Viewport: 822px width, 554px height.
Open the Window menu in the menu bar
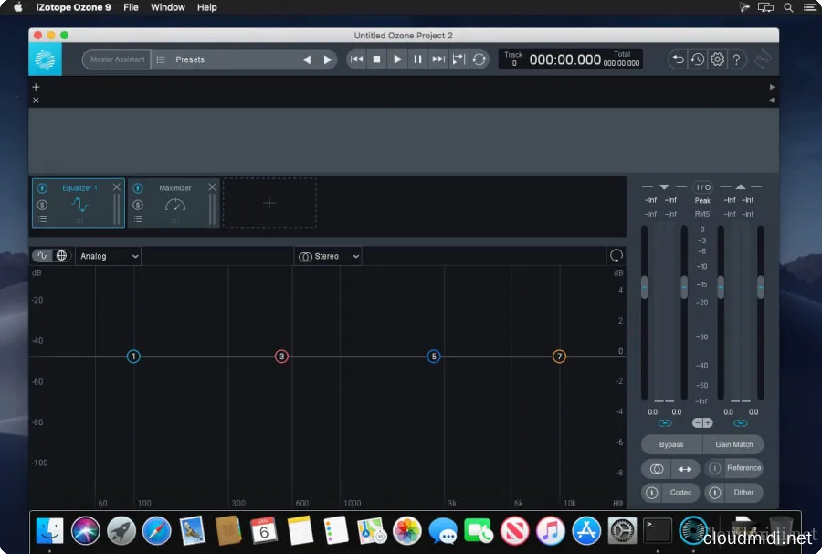click(167, 7)
